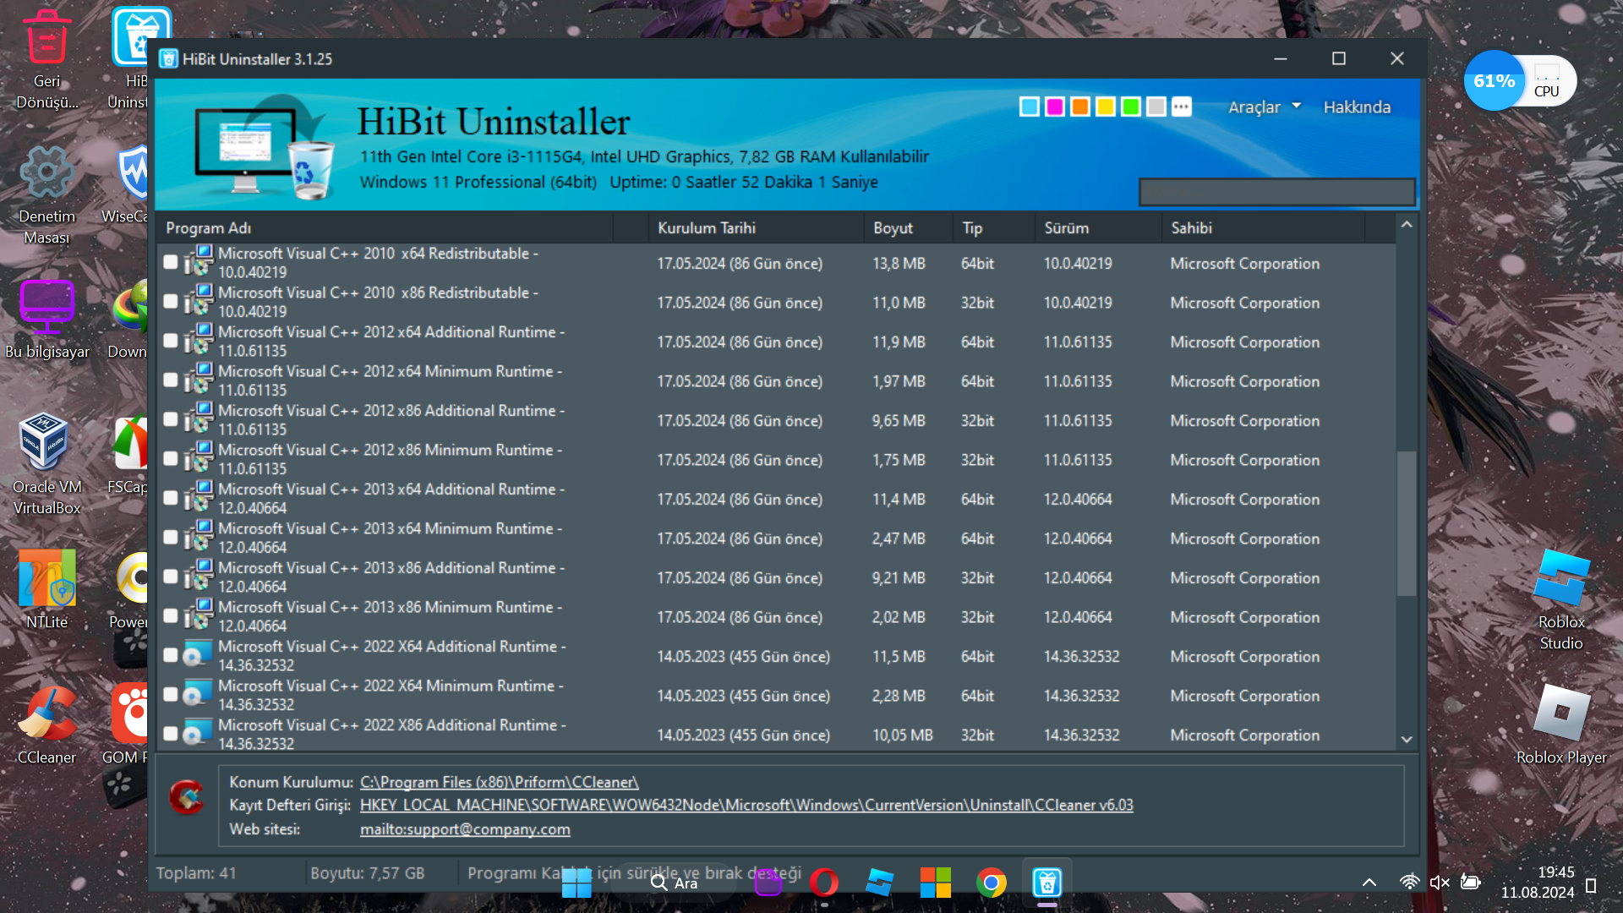Click the three-dots more colors icon
Image resolution: width=1623 pixels, height=913 pixels.
point(1181,107)
